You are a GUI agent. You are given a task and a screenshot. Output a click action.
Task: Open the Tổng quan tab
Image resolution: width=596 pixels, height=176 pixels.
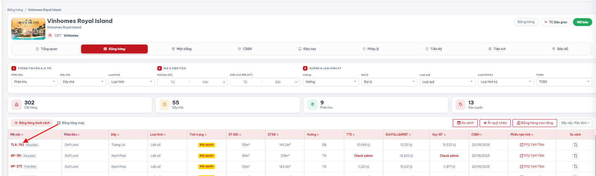(46, 49)
